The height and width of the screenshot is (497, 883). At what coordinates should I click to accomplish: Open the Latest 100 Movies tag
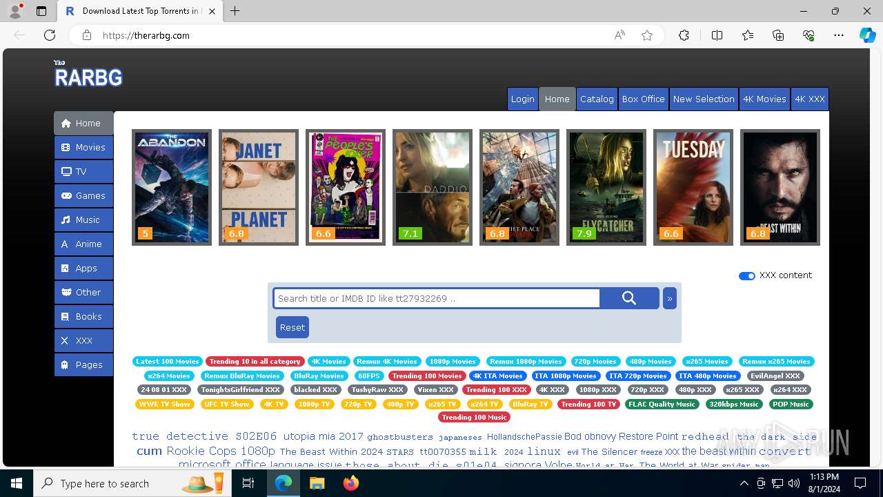pos(167,362)
